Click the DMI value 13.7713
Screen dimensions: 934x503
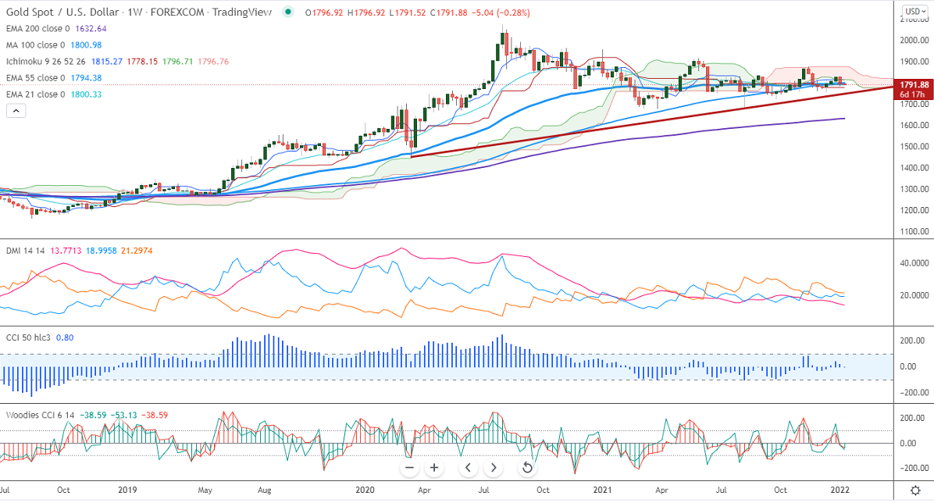(x=66, y=251)
